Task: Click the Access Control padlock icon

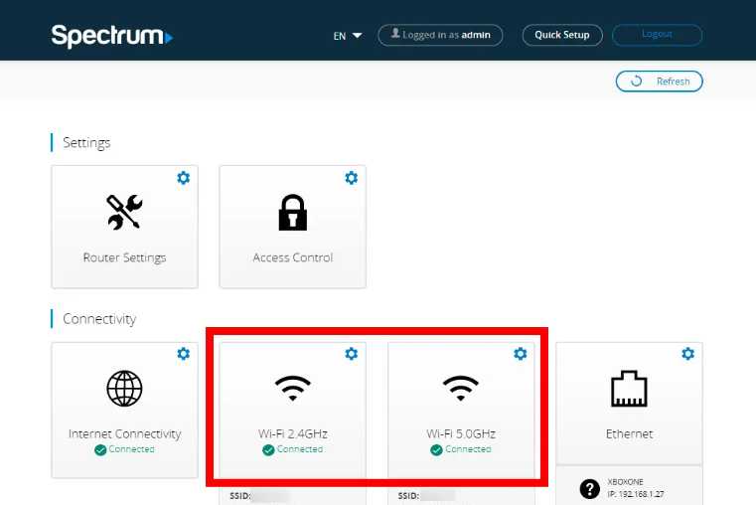Action: point(293,213)
